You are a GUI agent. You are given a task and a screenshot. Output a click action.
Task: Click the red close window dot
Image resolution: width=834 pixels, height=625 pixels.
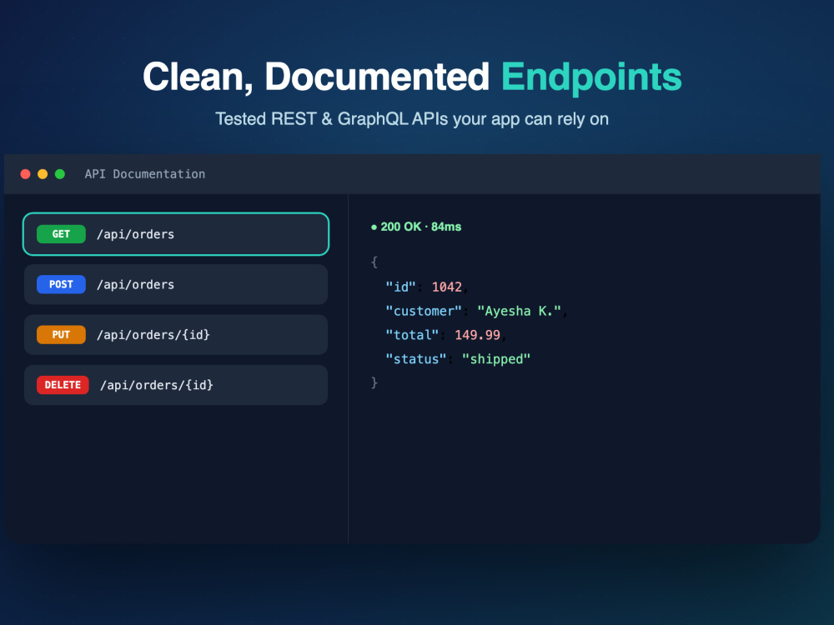[x=25, y=174]
